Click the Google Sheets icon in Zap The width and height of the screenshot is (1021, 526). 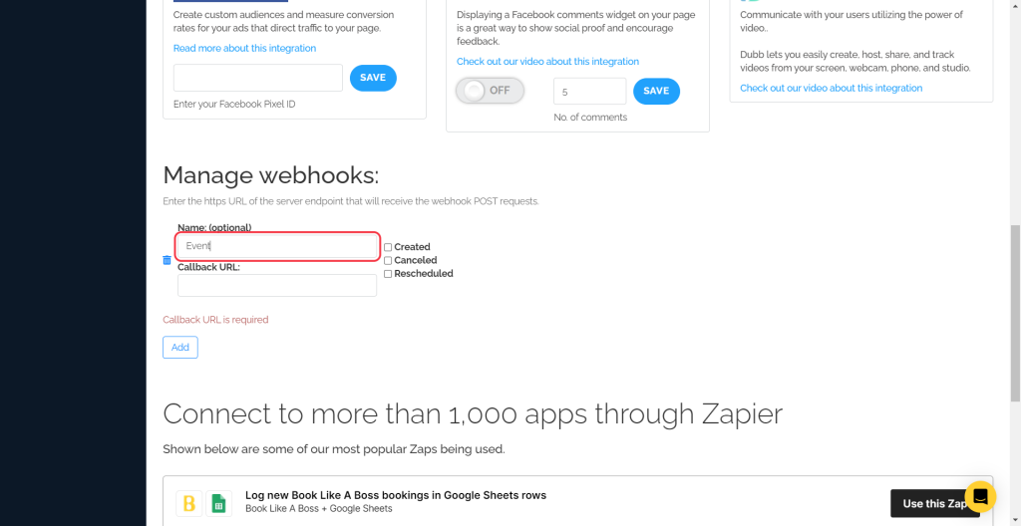point(219,503)
